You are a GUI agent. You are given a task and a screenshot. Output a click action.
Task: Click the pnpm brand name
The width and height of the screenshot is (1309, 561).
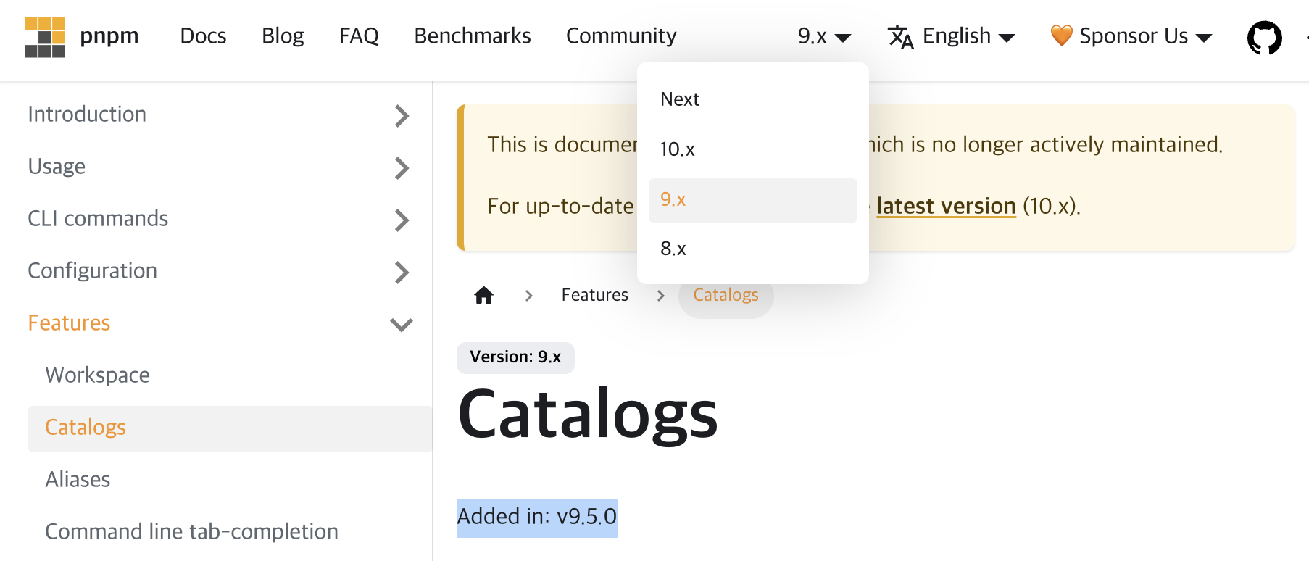[109, 36]
